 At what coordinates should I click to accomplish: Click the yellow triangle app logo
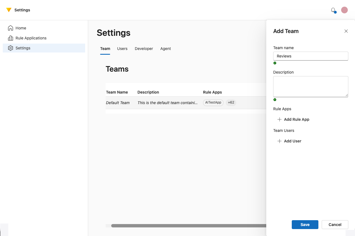tap(9, 10)
